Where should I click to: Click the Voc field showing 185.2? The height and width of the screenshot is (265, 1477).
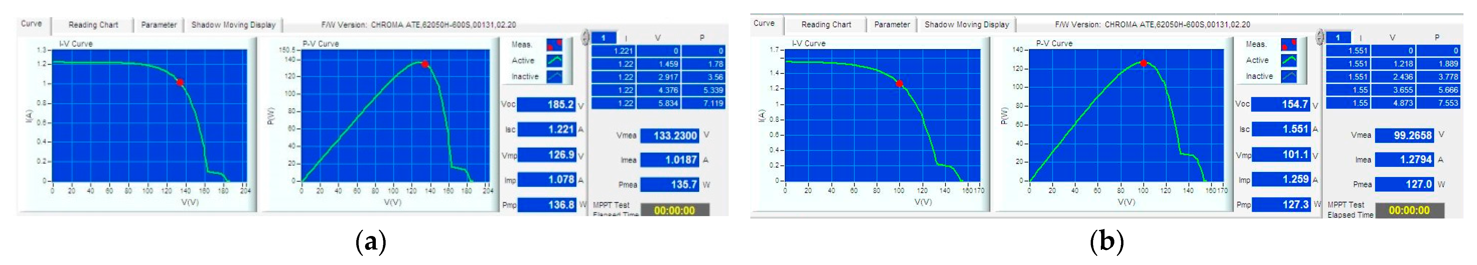[546, 105]
